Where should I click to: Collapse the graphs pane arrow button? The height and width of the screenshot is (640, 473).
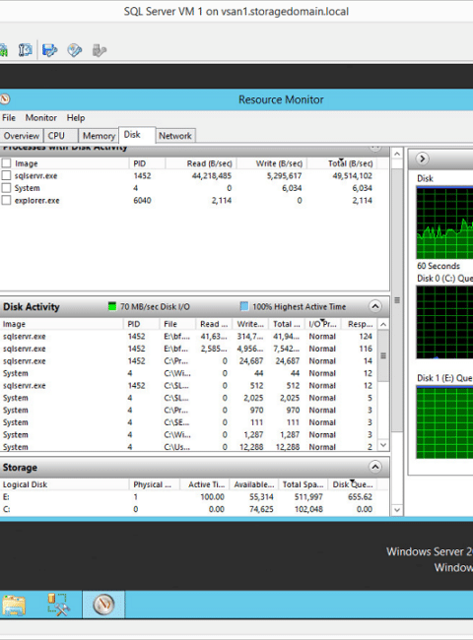point(423,159)
